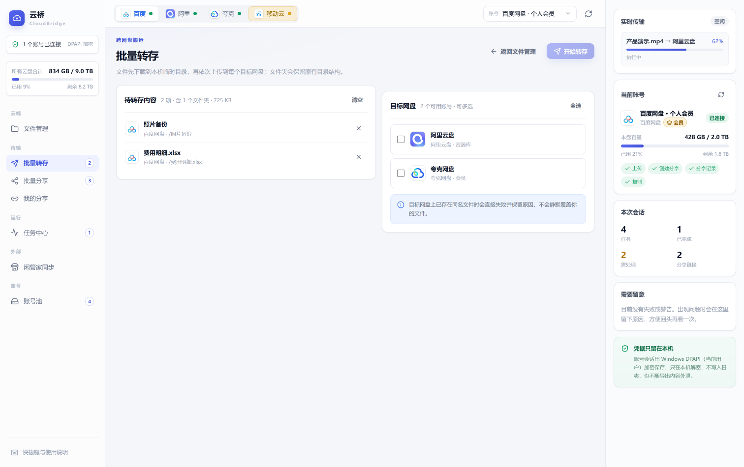
Task: Click the paper-plane icon next to 批量转存
Action: point(15,163)
